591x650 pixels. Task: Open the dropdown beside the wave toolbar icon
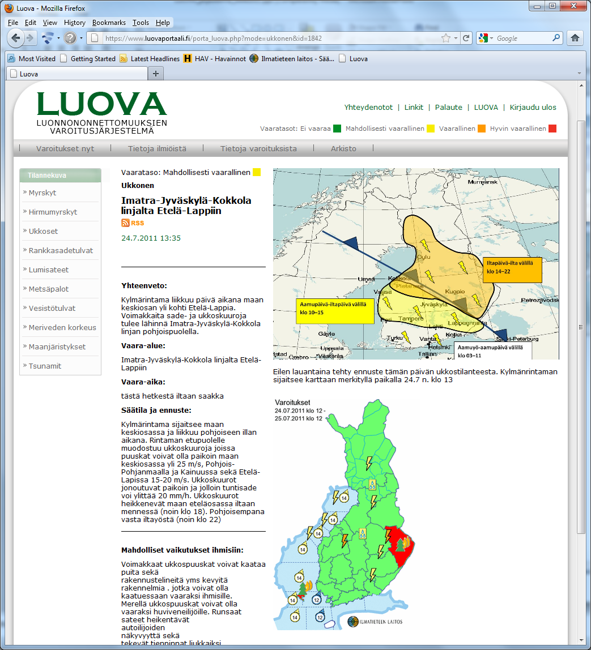58,38
